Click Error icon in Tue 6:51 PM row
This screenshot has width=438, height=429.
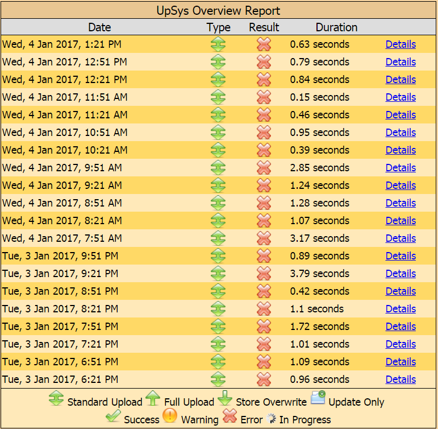click(264, 361)
